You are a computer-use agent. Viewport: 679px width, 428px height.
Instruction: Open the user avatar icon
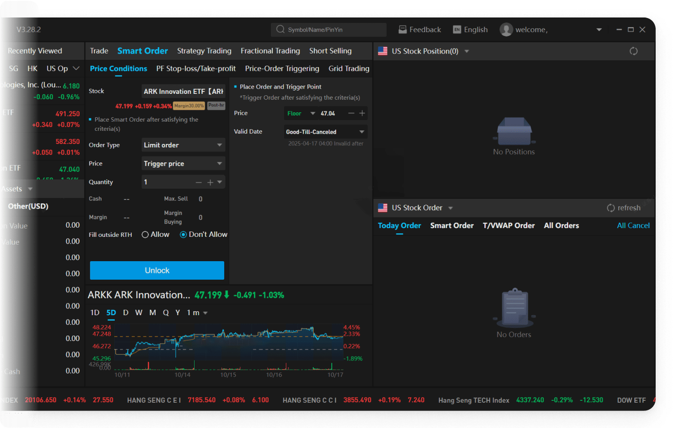click(x=506, y=29)
